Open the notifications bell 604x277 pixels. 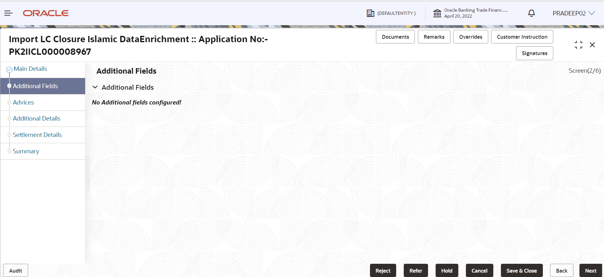(x=531, y=13)
